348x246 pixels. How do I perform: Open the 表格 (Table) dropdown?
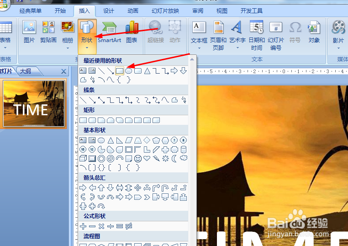(x=5, y=36)
